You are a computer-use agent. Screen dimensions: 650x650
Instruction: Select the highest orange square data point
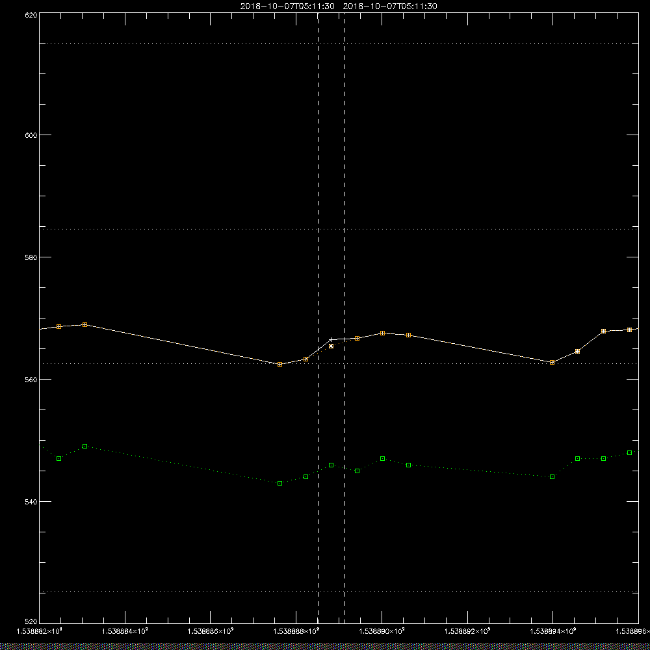pos(84,324)
